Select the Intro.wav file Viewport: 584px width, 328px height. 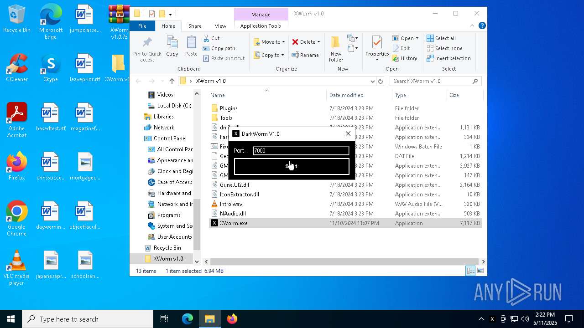(345, 204)
